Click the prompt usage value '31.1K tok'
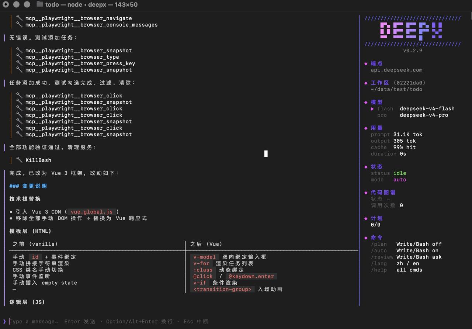This screenshot has height=329, width=472. point(408,134)
